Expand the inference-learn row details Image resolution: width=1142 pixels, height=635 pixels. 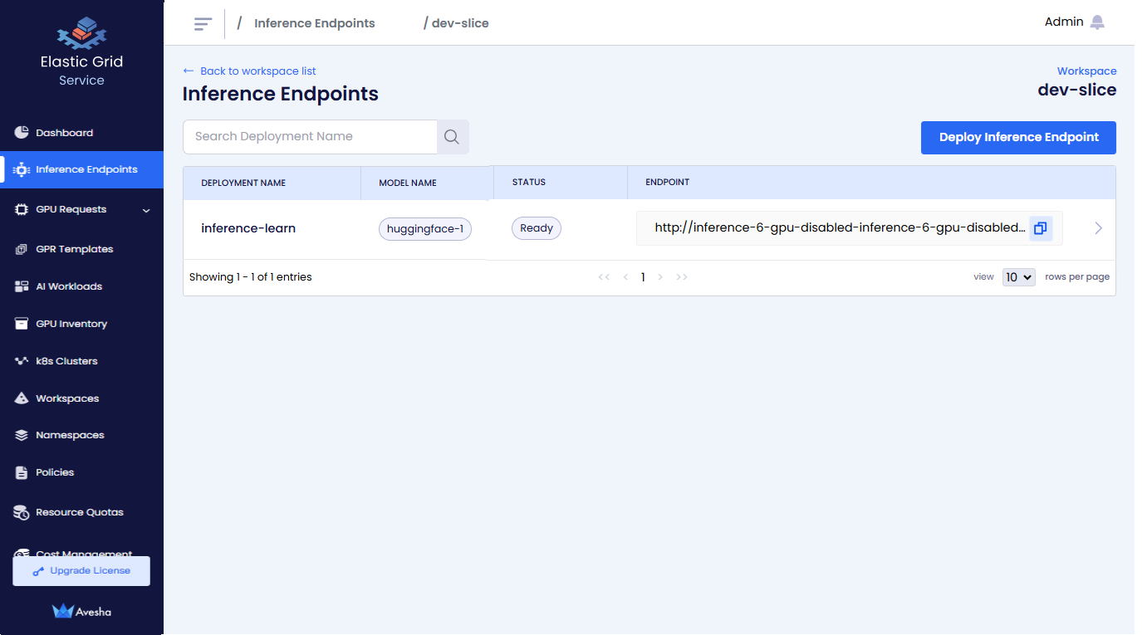(x=1098, y=227)
